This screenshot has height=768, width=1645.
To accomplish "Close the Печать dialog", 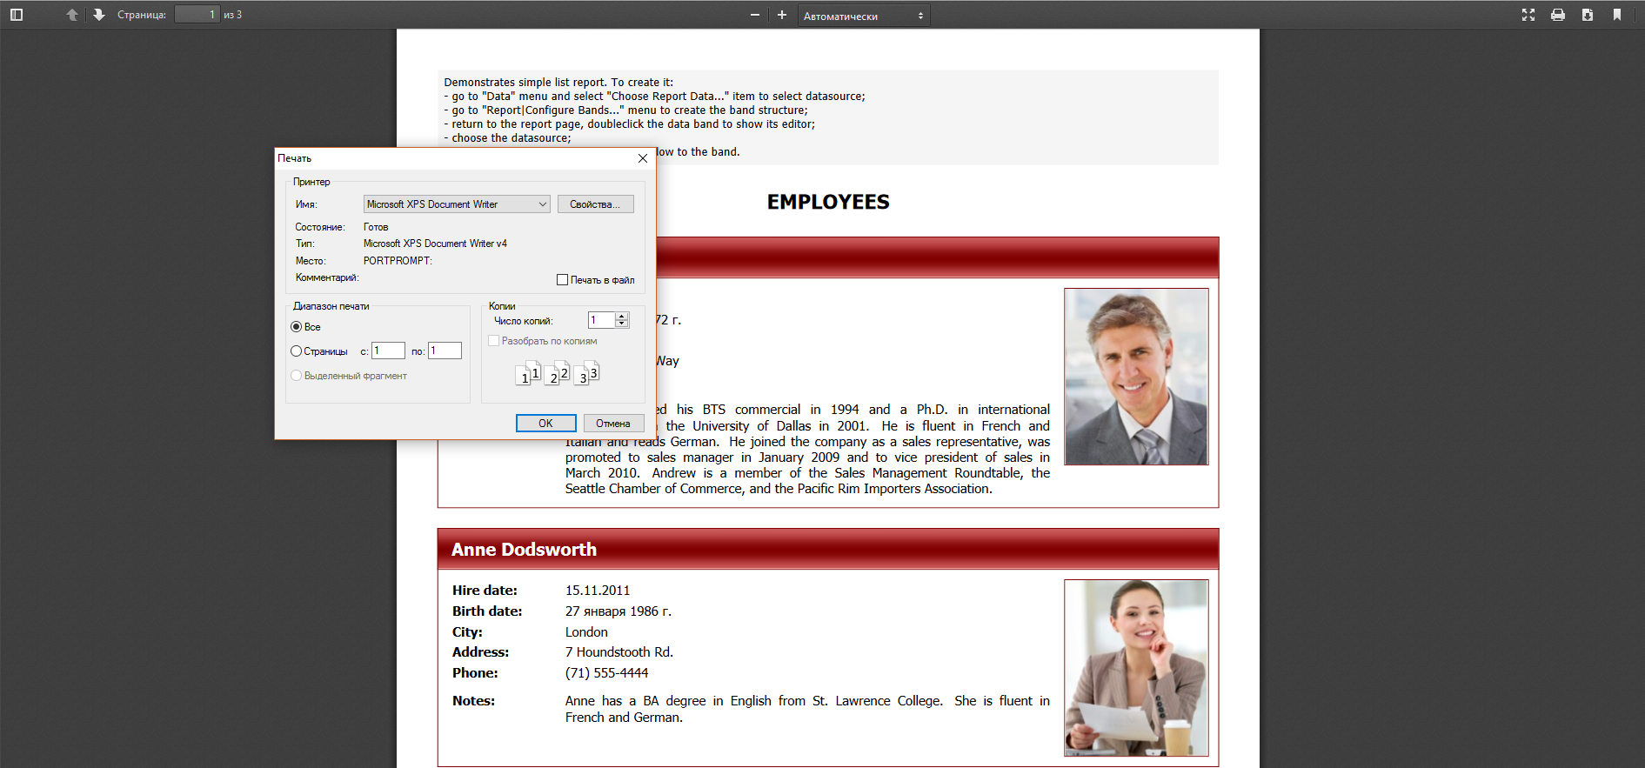I will [x=643, y=158].
